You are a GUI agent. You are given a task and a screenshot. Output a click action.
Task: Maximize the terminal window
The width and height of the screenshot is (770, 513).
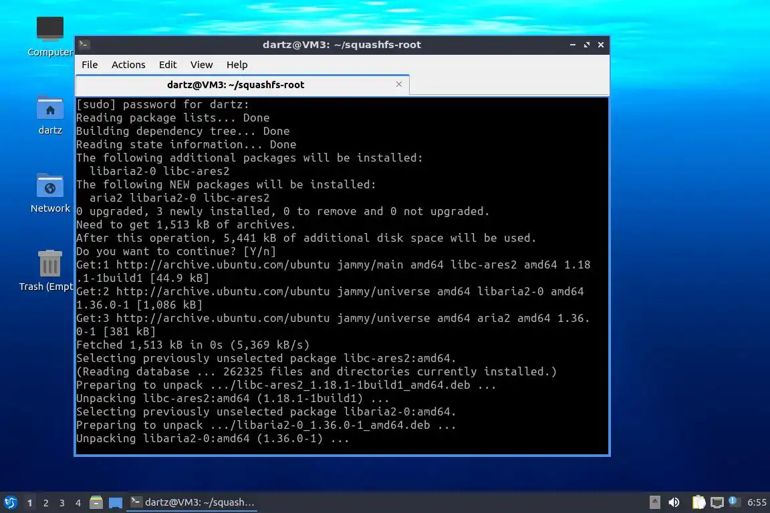586,45
